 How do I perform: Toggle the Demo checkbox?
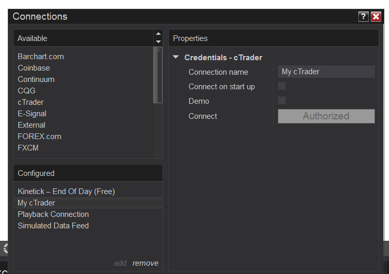pyautogui.click(x=281, y=101)
